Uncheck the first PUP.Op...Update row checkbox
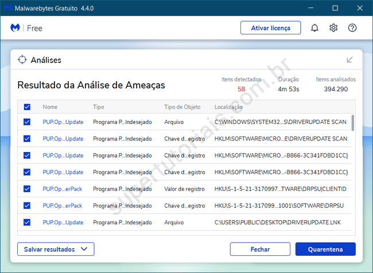Image resolution: width=373 pixels, height=273 pixels. pos(27,122)
